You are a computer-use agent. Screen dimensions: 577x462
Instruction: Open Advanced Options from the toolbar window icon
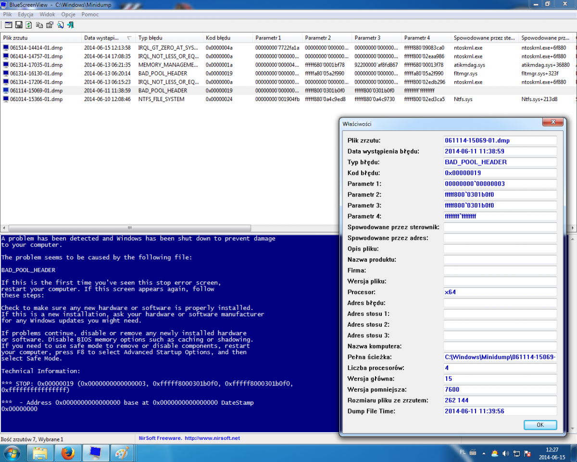(8, 25)
